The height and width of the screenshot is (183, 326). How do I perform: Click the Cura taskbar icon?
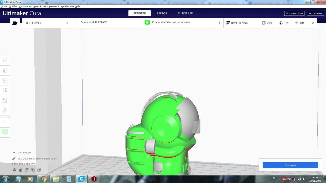tap(81, 179)
